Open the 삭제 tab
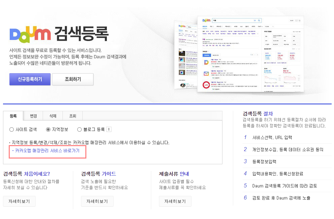 click(x=53, y=116)
